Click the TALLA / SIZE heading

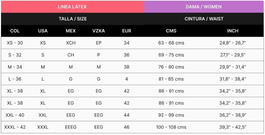73,19
